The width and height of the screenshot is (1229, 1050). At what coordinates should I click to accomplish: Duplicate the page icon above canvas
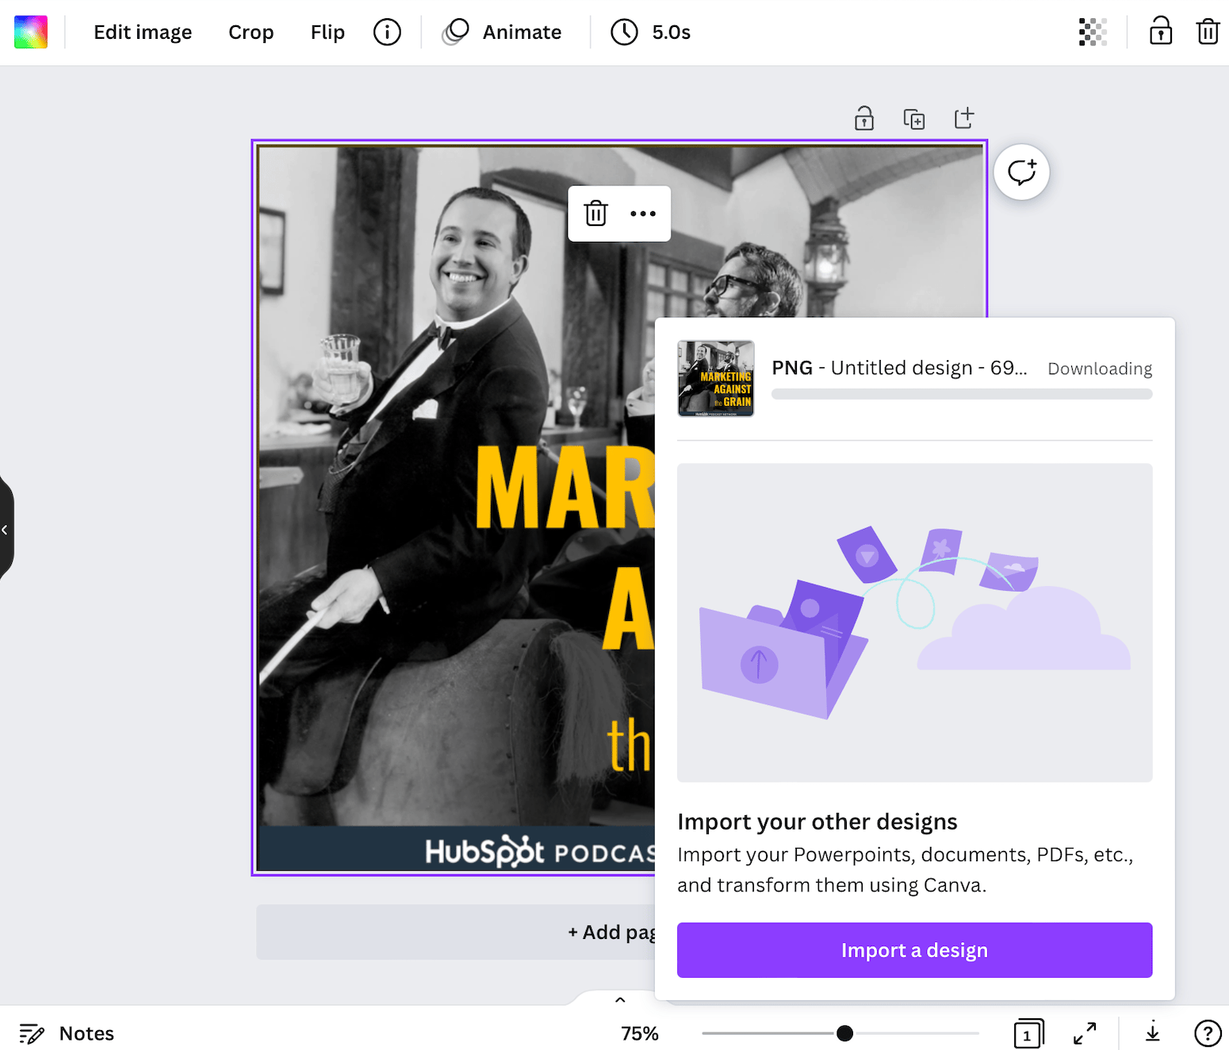coord(914,119)
